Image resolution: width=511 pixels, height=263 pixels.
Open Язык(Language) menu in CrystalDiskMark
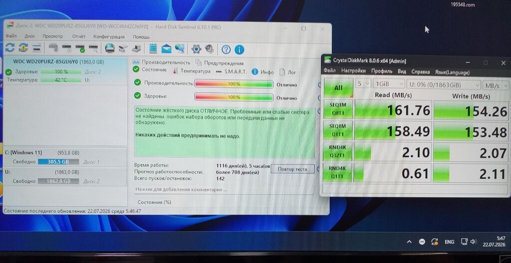click(x=452, y=72)
